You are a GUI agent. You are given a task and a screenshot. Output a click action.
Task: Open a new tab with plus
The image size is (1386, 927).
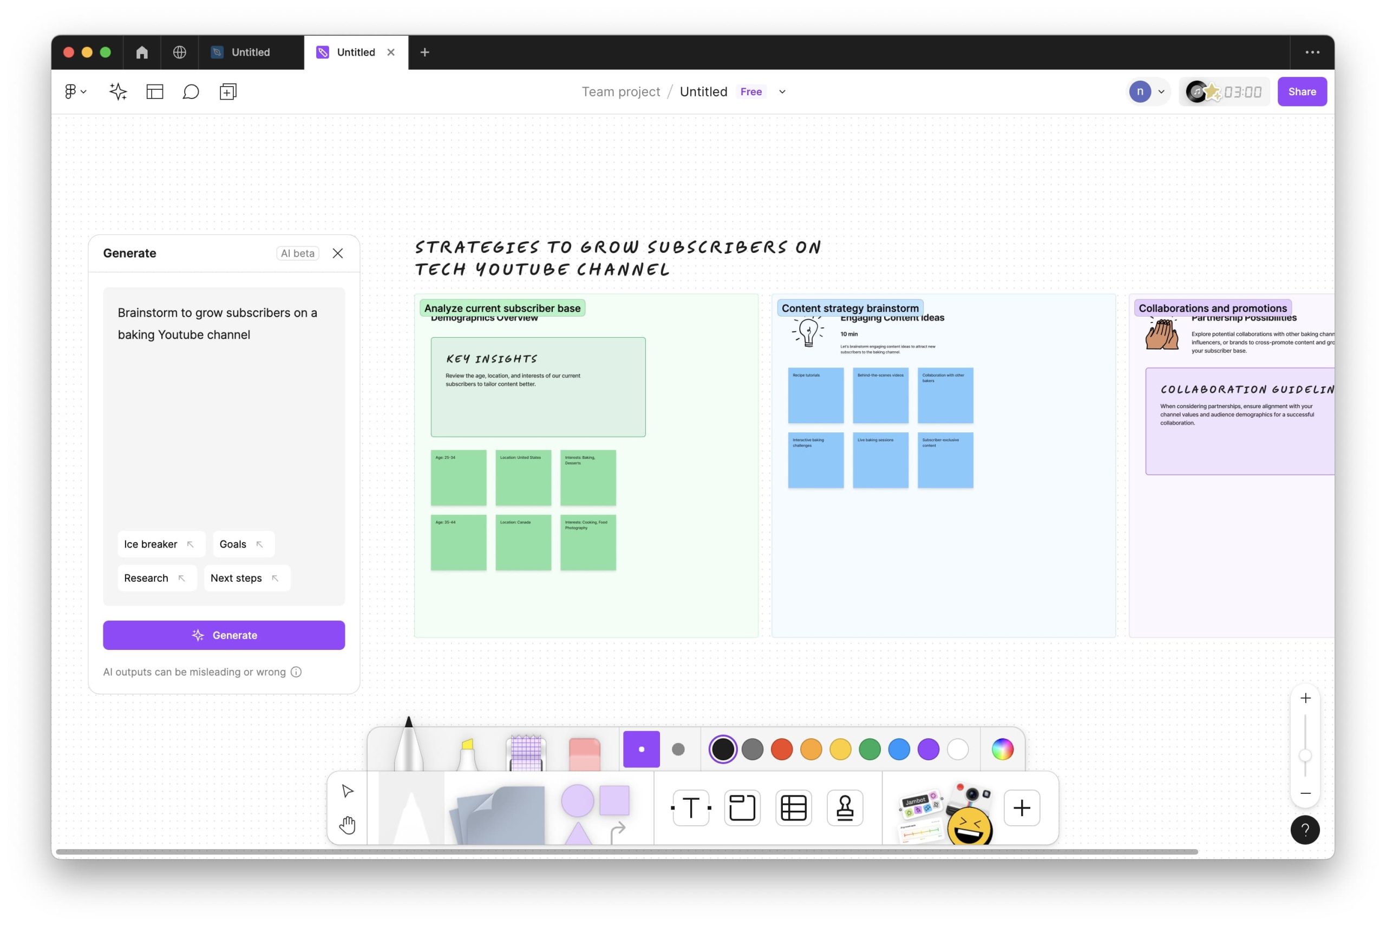(x=424, y=52)
